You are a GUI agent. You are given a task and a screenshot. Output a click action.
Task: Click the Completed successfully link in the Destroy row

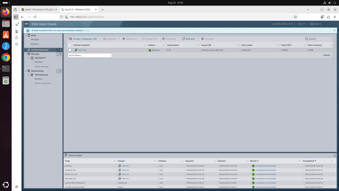pyautogui.click(x=266, y=166)
